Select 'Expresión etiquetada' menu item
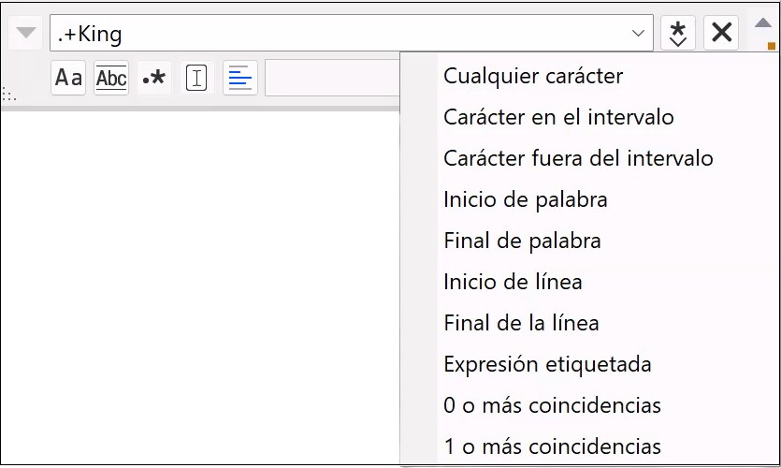781x468 pixels. (x=547, y=364)
